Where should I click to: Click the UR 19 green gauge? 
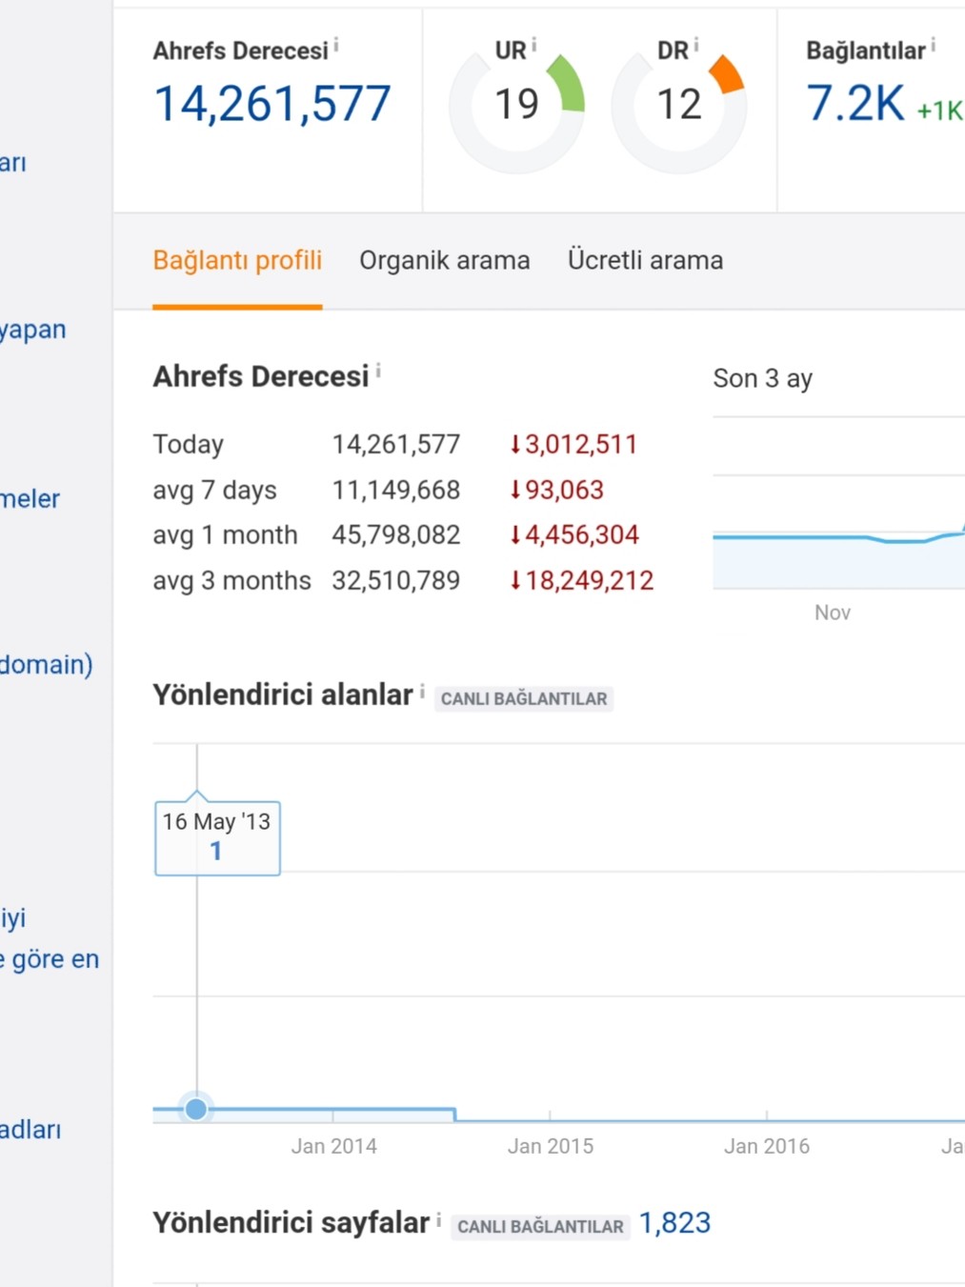516,106
